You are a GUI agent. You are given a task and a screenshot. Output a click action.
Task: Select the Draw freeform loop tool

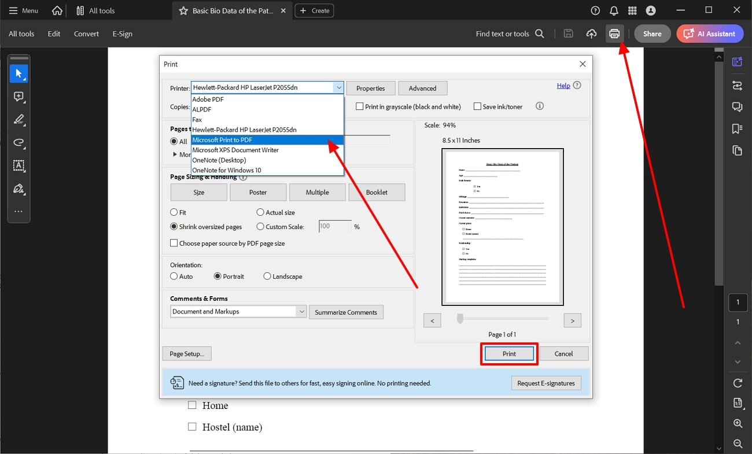tap(19, 143)
